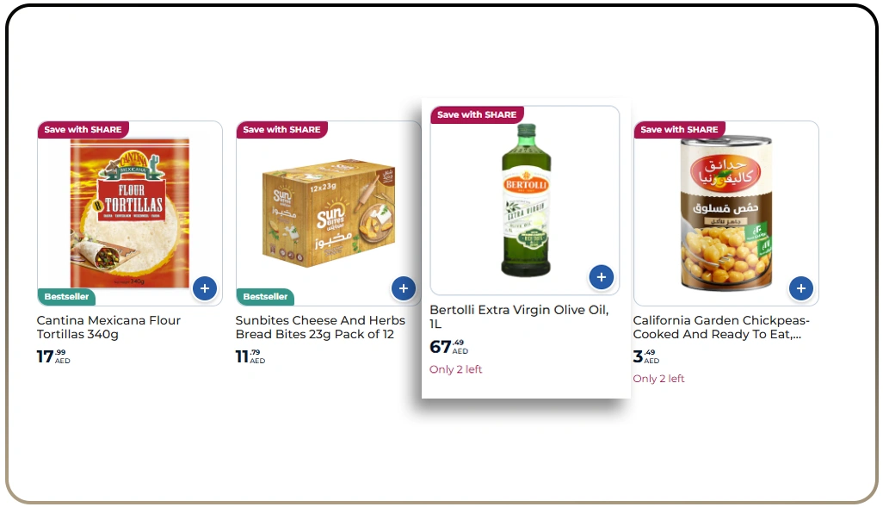Add Bertolli olive oil via the plus icon
Screen dimensions: 883x507
pyautogui.click(x=601, y=276)
